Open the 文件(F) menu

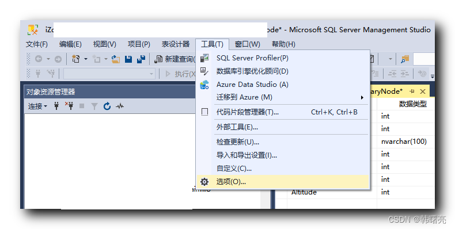[37, 44]
